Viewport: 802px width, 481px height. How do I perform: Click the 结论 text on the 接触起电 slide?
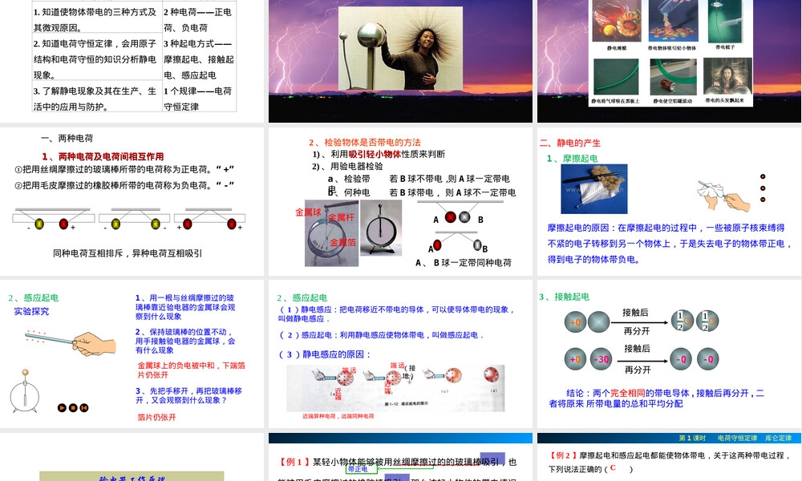657,398
